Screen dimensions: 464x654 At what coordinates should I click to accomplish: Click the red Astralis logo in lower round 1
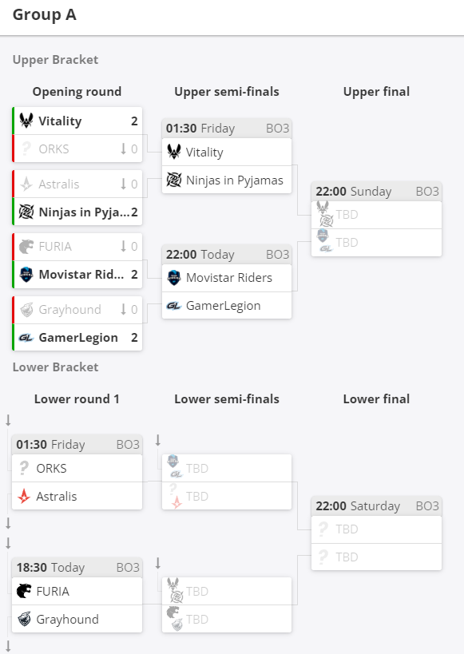point(24,497)
